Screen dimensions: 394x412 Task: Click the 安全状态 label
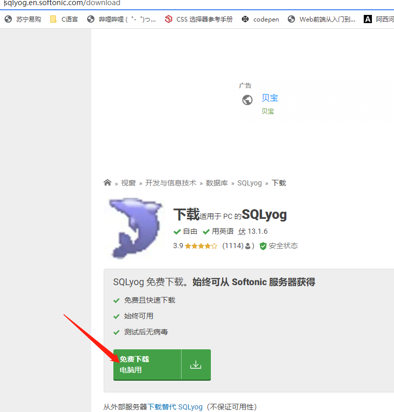tap(283, 246)
